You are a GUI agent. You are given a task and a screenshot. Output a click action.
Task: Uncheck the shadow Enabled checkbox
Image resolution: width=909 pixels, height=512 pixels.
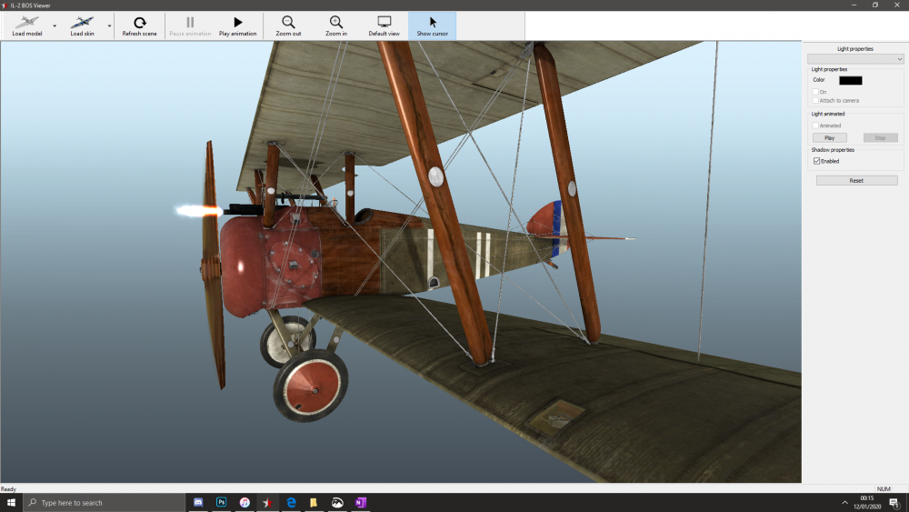[x=816, y=161]
